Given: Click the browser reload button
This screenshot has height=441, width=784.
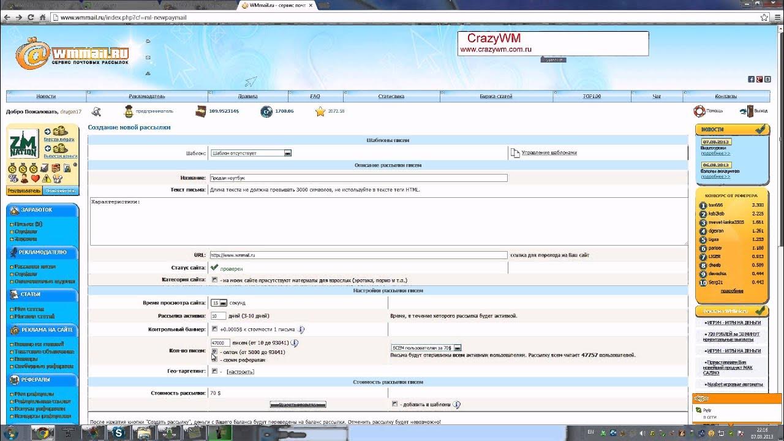Looking at the screenshot, I should tap(31, 17).
